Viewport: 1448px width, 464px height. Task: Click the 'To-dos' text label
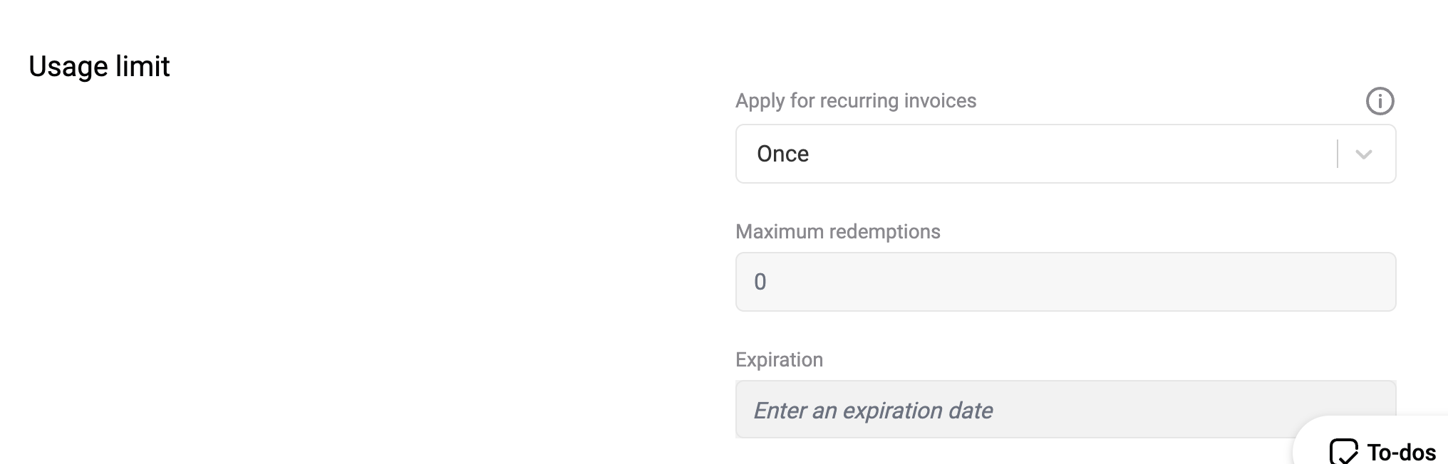1402,453
